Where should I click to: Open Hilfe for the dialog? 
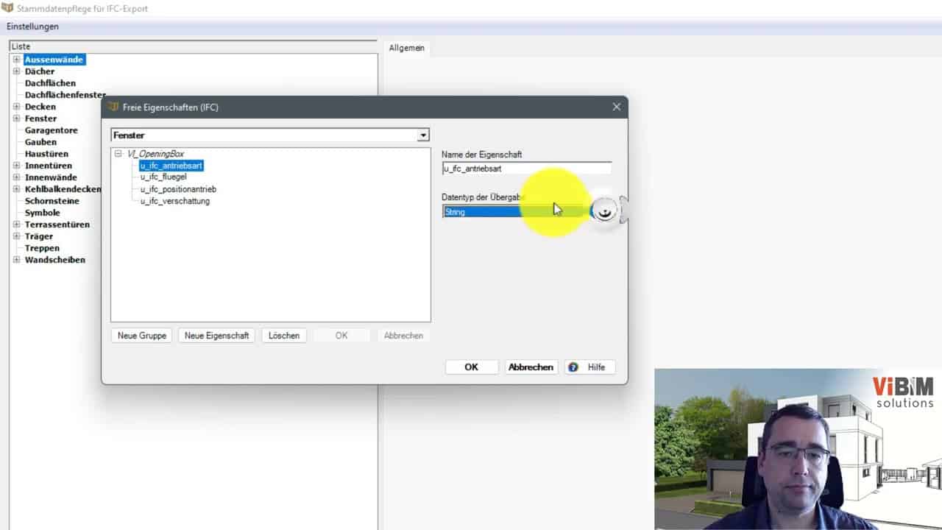589,367
